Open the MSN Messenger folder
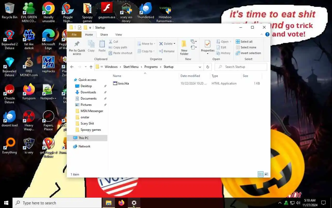The height and width of the screenshot is (208, 332). point(92,111)
